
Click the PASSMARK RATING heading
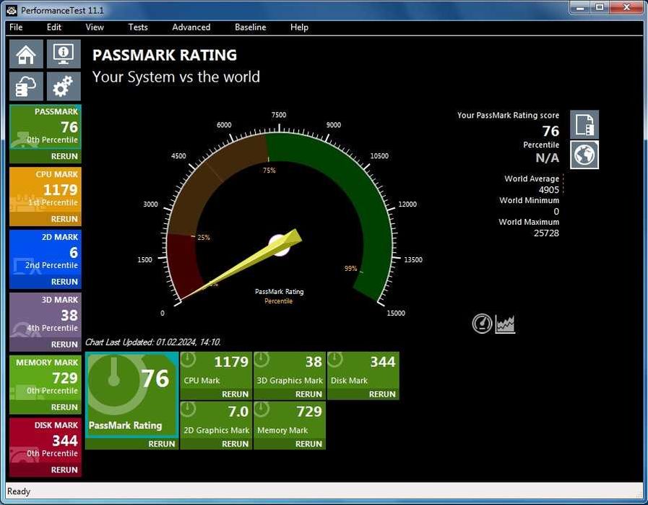[x=165, y=55]
